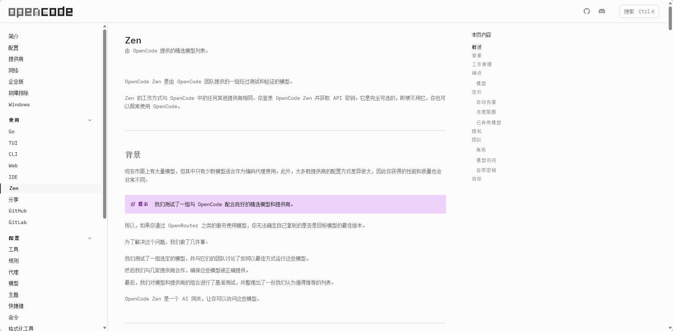Viewport: 673px width, 331px height.
Task: Open 模型 sidebar page
Action: 14,283
